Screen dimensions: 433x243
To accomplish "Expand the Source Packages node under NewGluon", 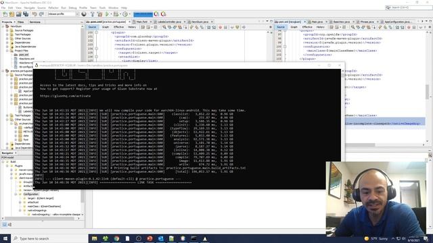I will [7, 30].
